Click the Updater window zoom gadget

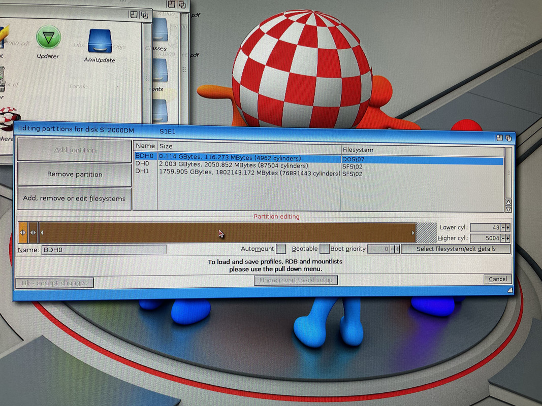(134, 15)
